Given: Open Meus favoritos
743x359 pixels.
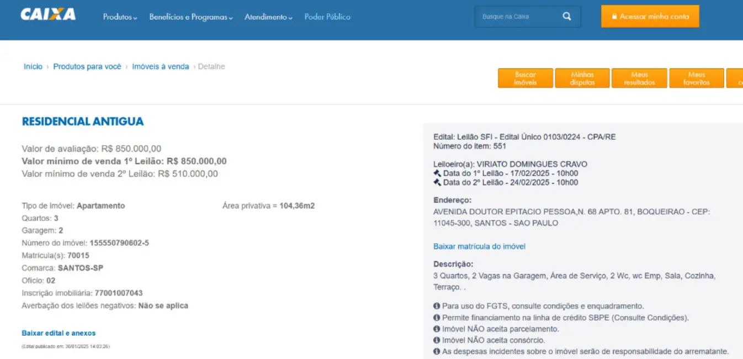Looking at the screenshot, I should [696, 78].
